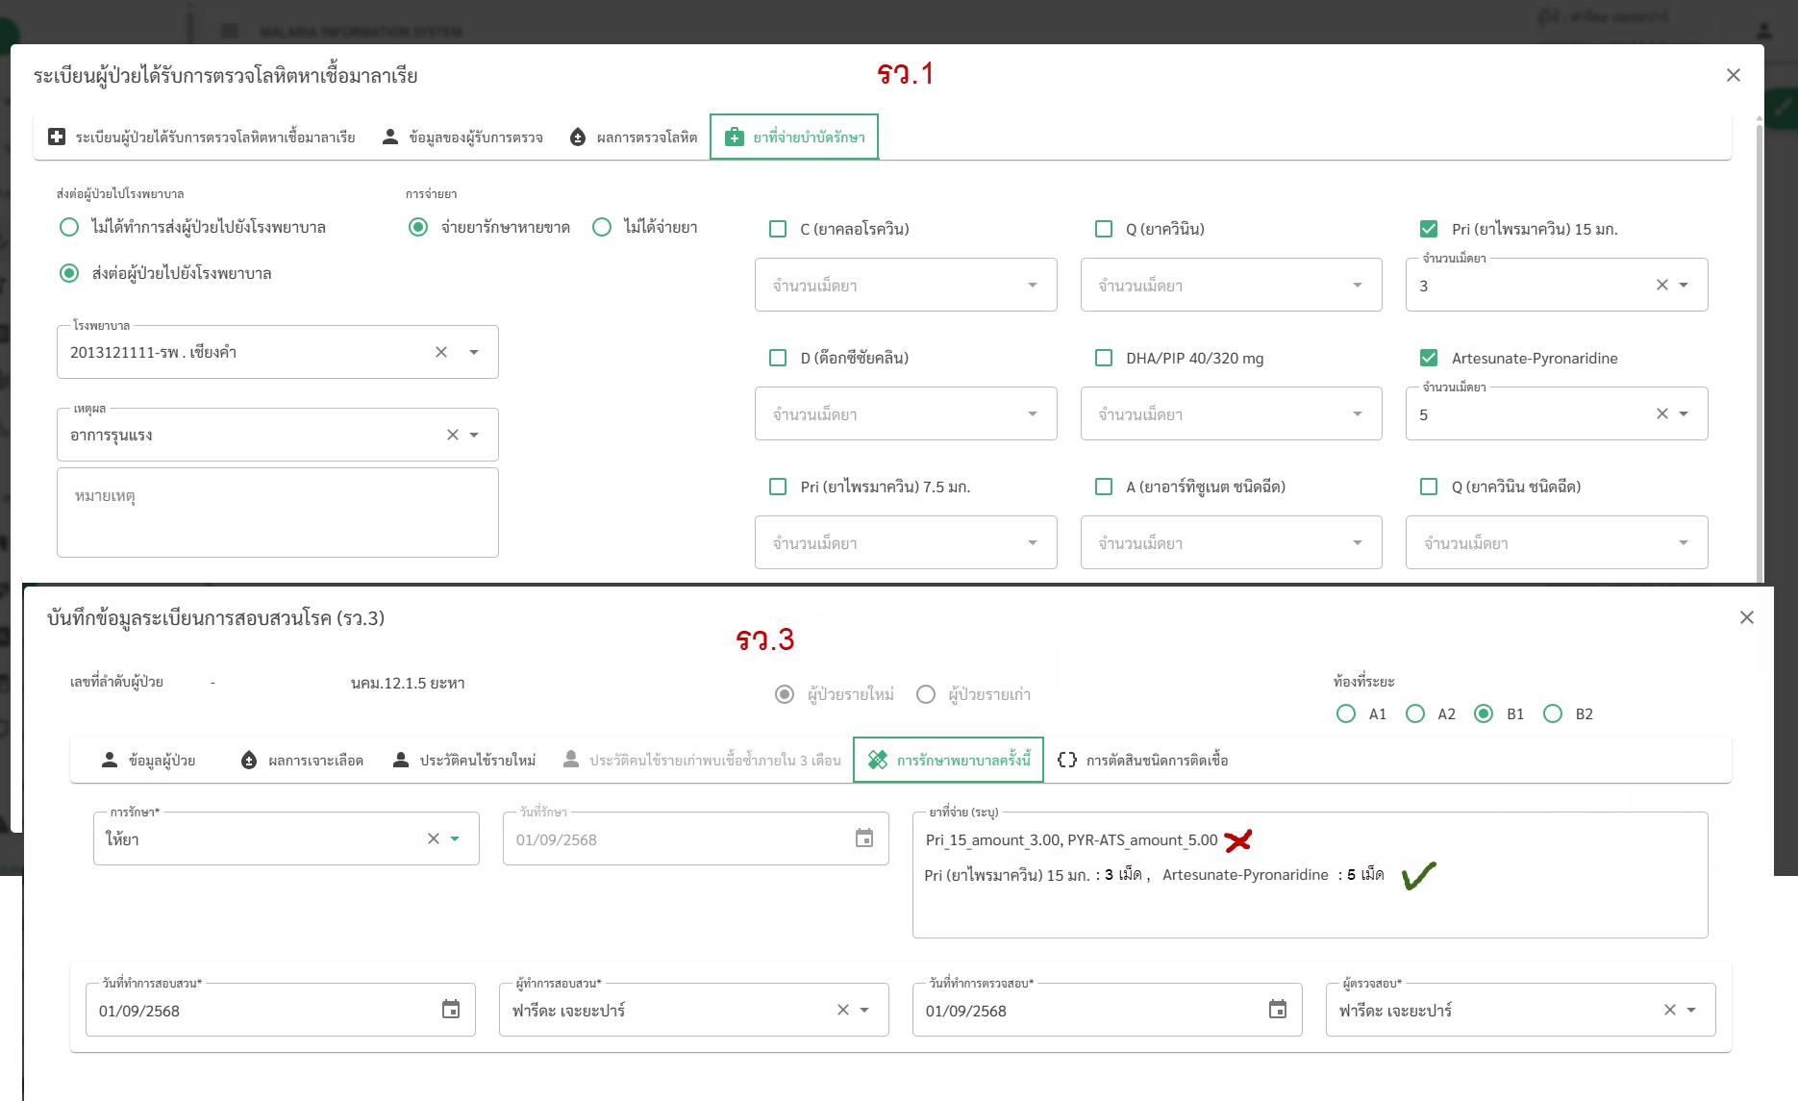Screen dimensions: 1798x1101
Task: Clear Artesunate-Pyronaridine tablet amount
Action: pos(1661,413)
